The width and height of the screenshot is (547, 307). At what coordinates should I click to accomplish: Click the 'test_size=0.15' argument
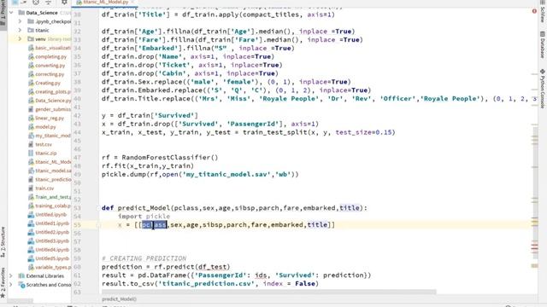[363, 132]
